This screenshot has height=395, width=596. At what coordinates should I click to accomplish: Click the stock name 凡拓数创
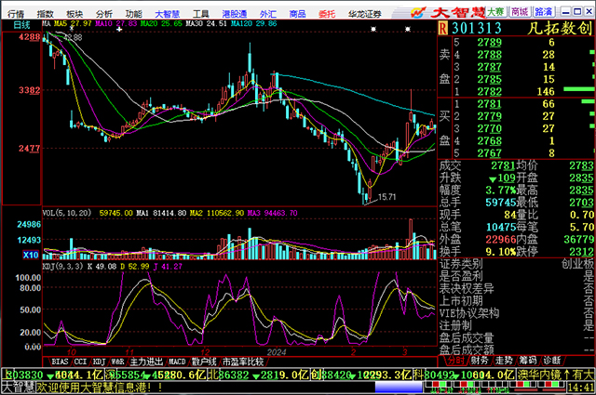point(560,29)
